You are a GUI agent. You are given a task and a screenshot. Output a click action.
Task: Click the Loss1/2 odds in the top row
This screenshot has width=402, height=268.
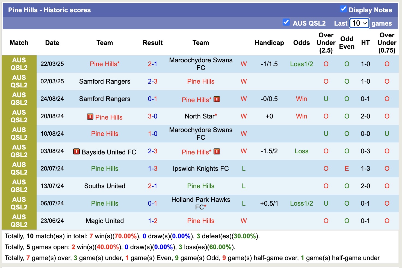[x=301, y=64]
